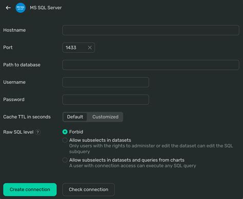Image resolution: width=243 pixels, height=199 pixels.
Task: Clear the Port value with the X
Action: click(90, 48)
